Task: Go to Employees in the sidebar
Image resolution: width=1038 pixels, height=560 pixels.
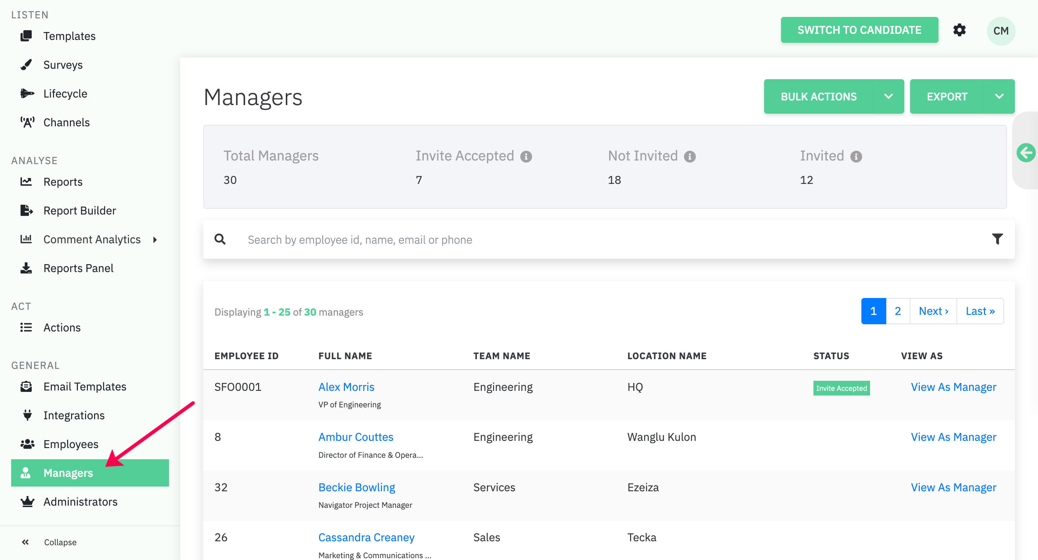Action: (71, 444)
